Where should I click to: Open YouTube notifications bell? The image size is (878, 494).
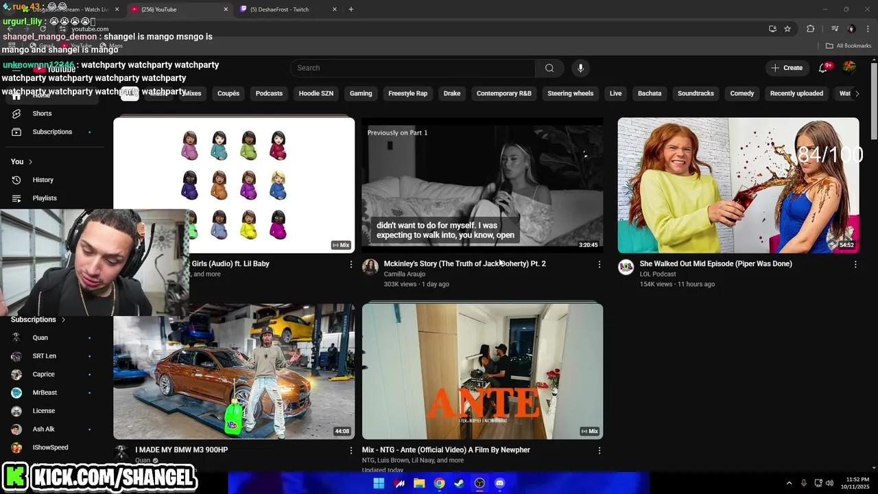[x=823, y=68]
